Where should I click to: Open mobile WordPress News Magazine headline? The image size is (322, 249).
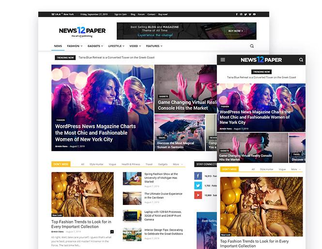point(255,117)
